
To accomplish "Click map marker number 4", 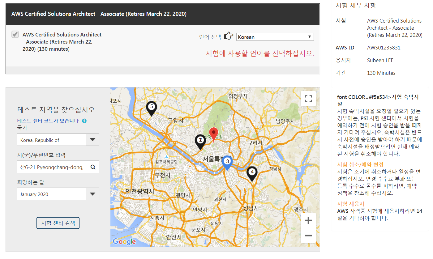I will 252,173.
